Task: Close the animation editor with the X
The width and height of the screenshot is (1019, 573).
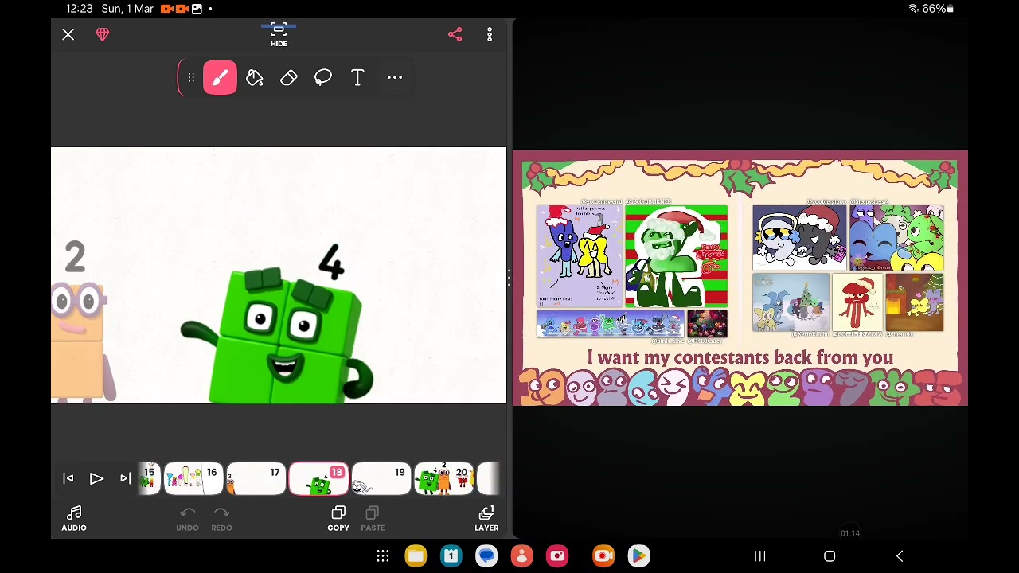Action: tap(68, 35)
